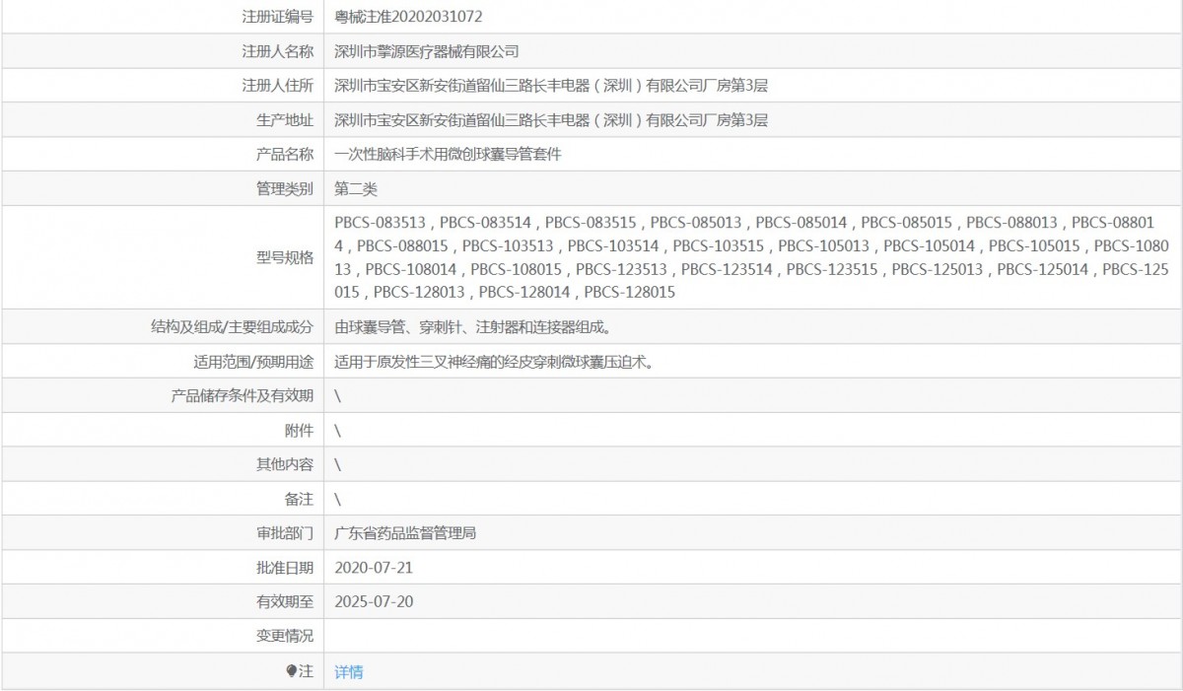Select registration number 粤械注准20202031072
The image size is (1183, 691).
pos(408,17)
